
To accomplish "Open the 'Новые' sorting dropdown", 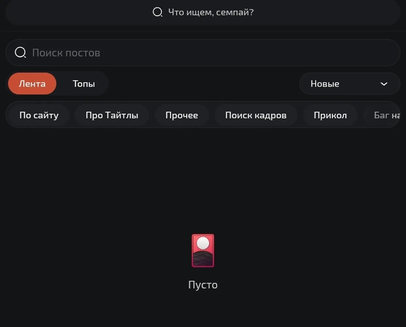I will tap(350, 84).
